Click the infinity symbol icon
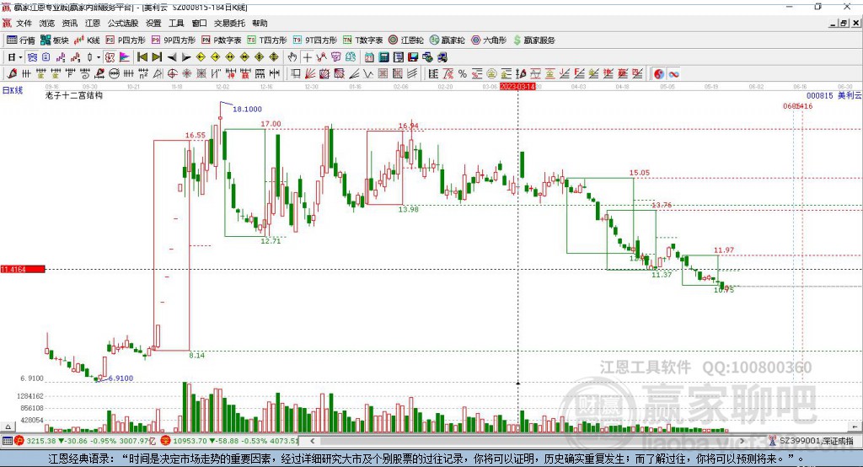 pos(673,73)
